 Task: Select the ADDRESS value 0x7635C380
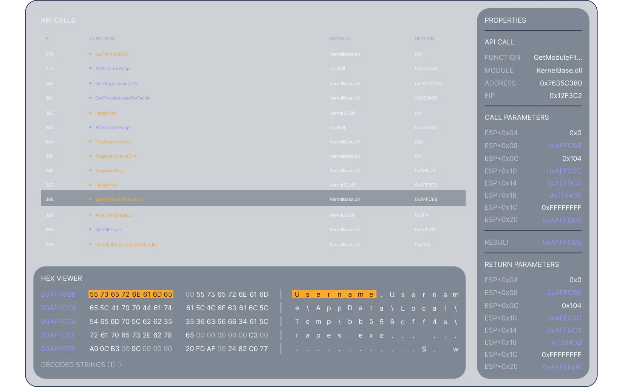point(561,83)
